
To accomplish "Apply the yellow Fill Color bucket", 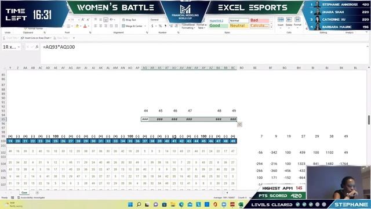I will click(x=77, y=26).
